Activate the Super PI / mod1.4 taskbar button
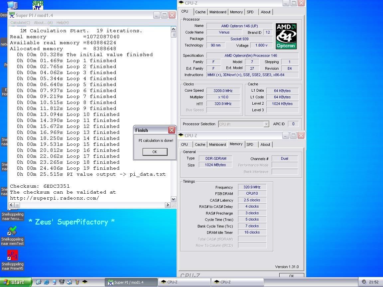Viewport: 383px width, 287px height. 131,282
